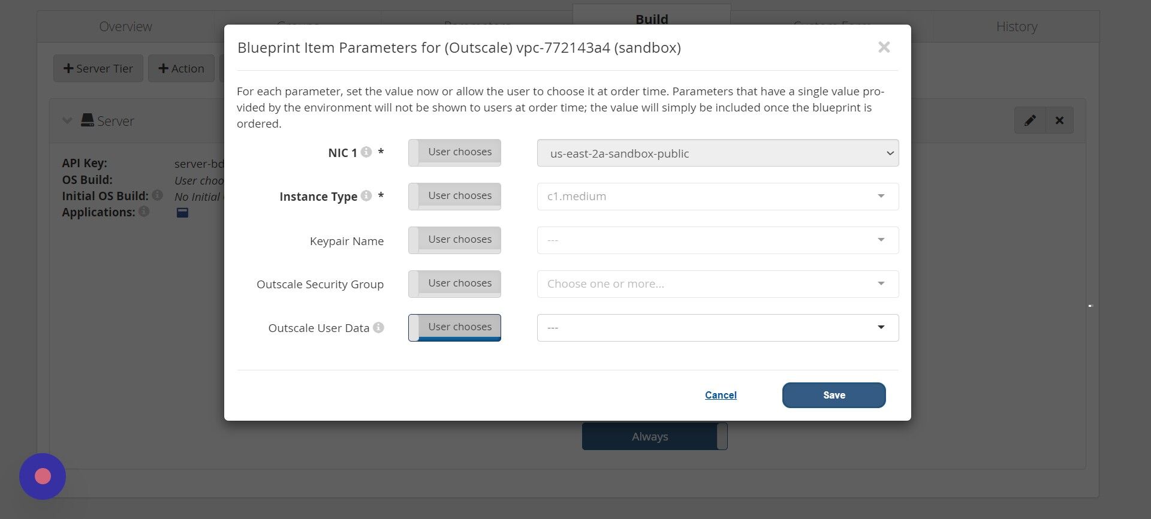Toggle User chooses for Outscale User Data
The width and height of the screenshot is (1151, 519).
(x=454, y=328)
